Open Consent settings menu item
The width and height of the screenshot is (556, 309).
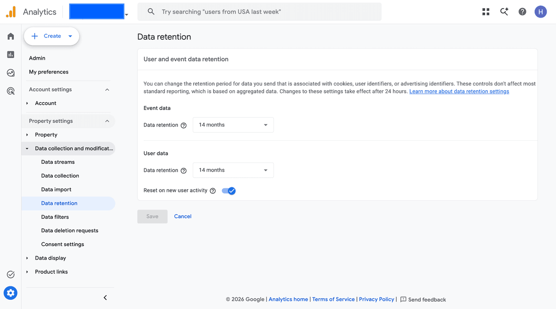pyautogui.click(x=63, y=244)
